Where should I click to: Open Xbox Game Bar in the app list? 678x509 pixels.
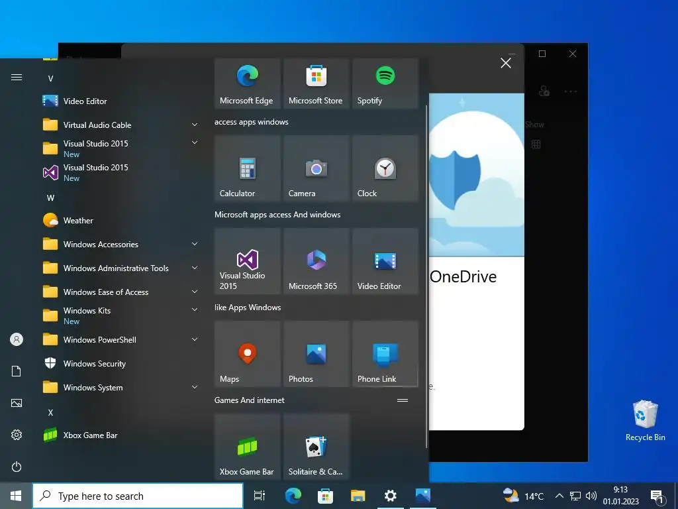[x=121, y=435]
